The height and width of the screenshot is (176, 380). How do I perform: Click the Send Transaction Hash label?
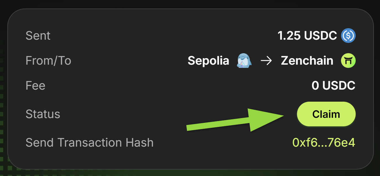click(89, 143)
